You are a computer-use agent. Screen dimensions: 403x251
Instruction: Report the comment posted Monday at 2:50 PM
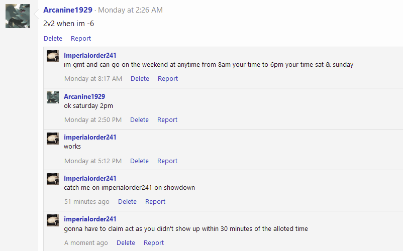coord(167,119)
